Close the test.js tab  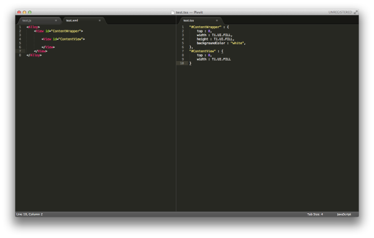coord(56,21)
